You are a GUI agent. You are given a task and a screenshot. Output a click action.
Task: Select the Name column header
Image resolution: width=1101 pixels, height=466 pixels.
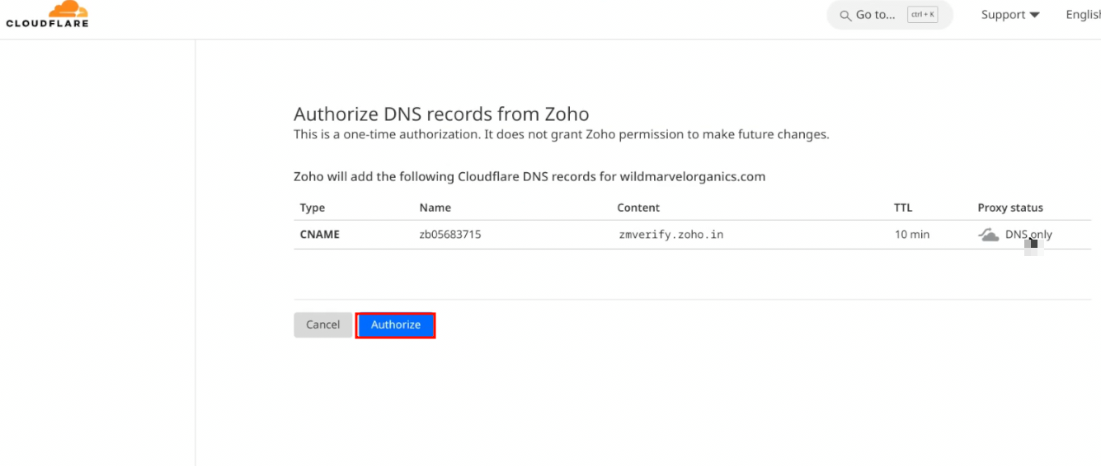point(435,207)
